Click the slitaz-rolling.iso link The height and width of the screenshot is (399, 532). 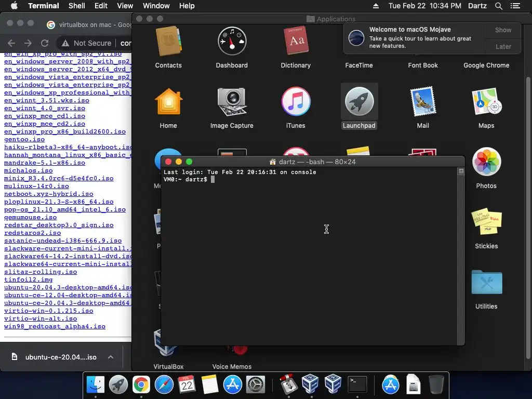point(41,272)
